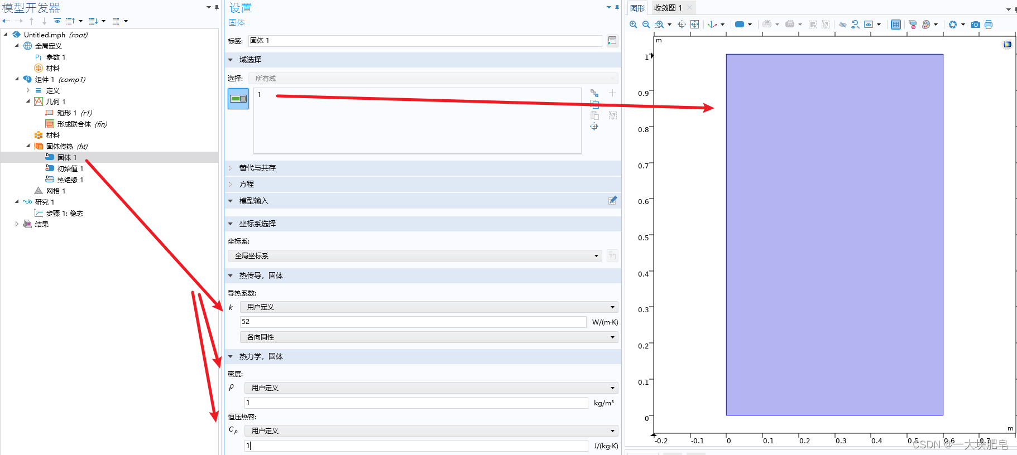The height and width of the screenshot is (455, 1017).
Task: Select 矩形 1 (r1) node
Action: (x=74, y=113)
